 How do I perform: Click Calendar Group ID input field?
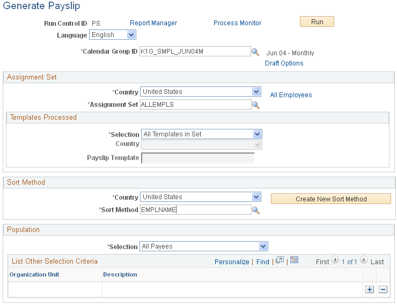(x=195, y=52)
